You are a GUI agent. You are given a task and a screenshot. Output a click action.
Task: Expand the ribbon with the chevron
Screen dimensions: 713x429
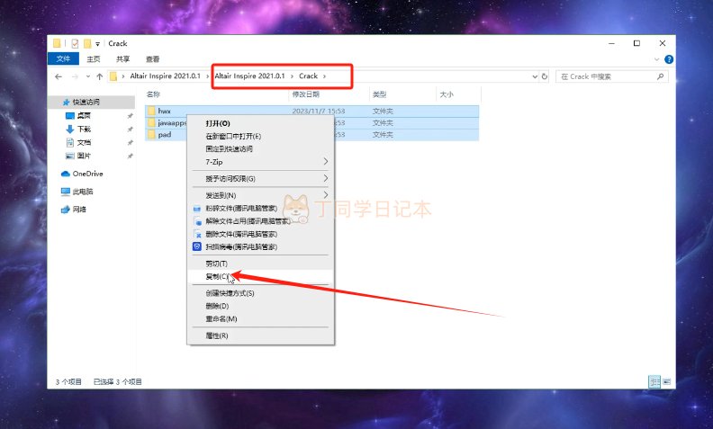coord(656,59)
